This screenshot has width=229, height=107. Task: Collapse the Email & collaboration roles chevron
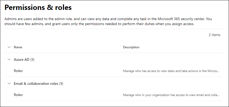(x=9, y=84)
